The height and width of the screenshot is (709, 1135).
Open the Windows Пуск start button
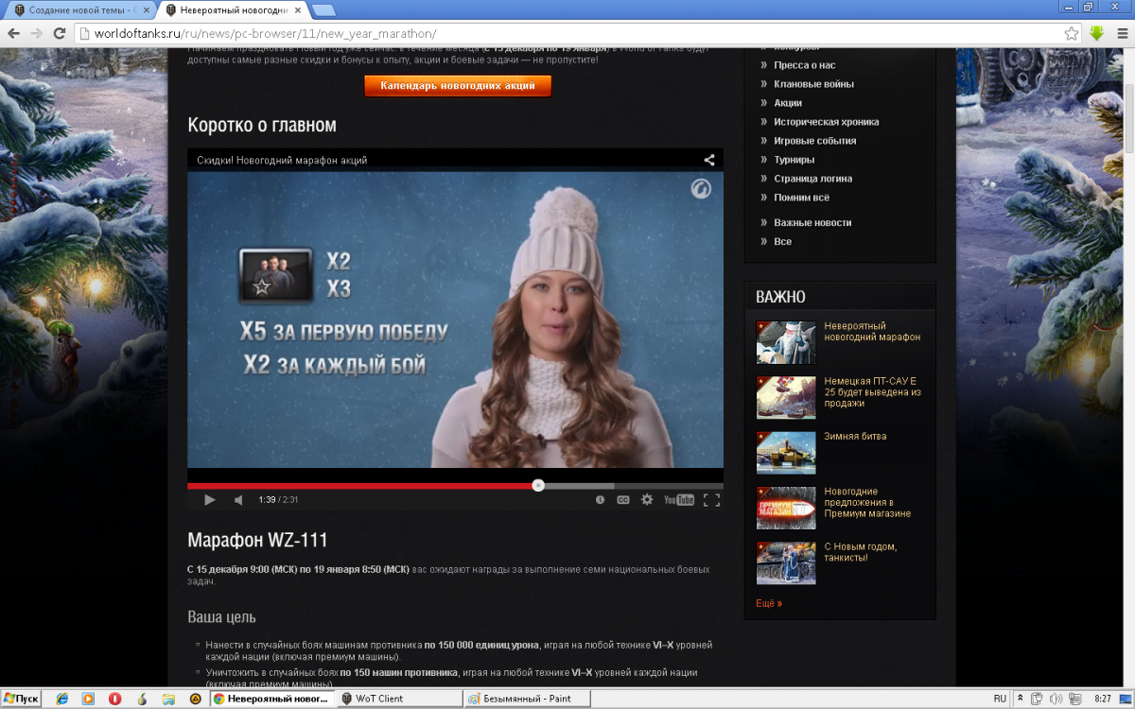(22, 699)
